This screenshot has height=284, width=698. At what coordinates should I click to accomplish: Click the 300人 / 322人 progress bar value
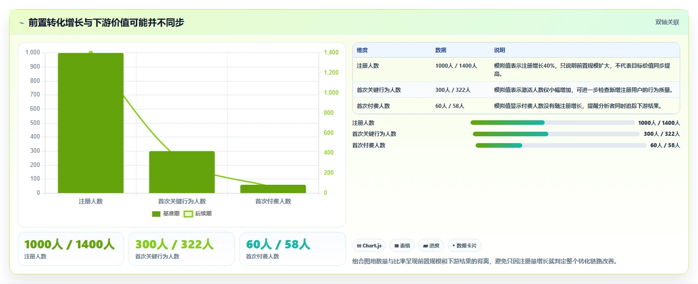coord(662,134)
